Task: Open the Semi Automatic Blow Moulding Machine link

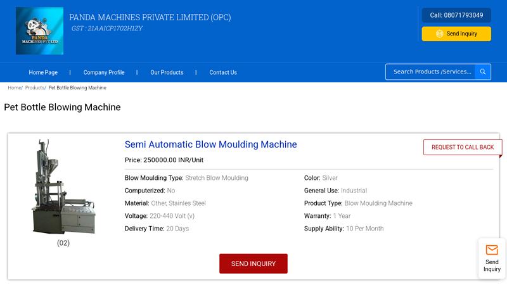Action: click(211, 144)
